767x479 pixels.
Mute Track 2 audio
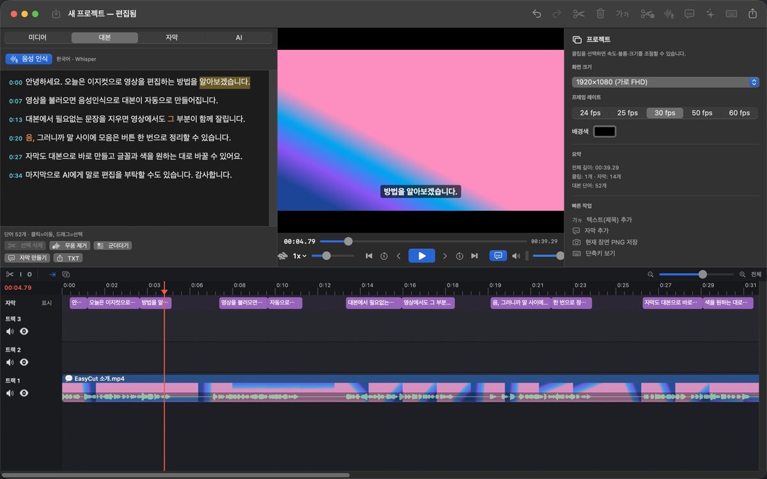coord(10,362)
